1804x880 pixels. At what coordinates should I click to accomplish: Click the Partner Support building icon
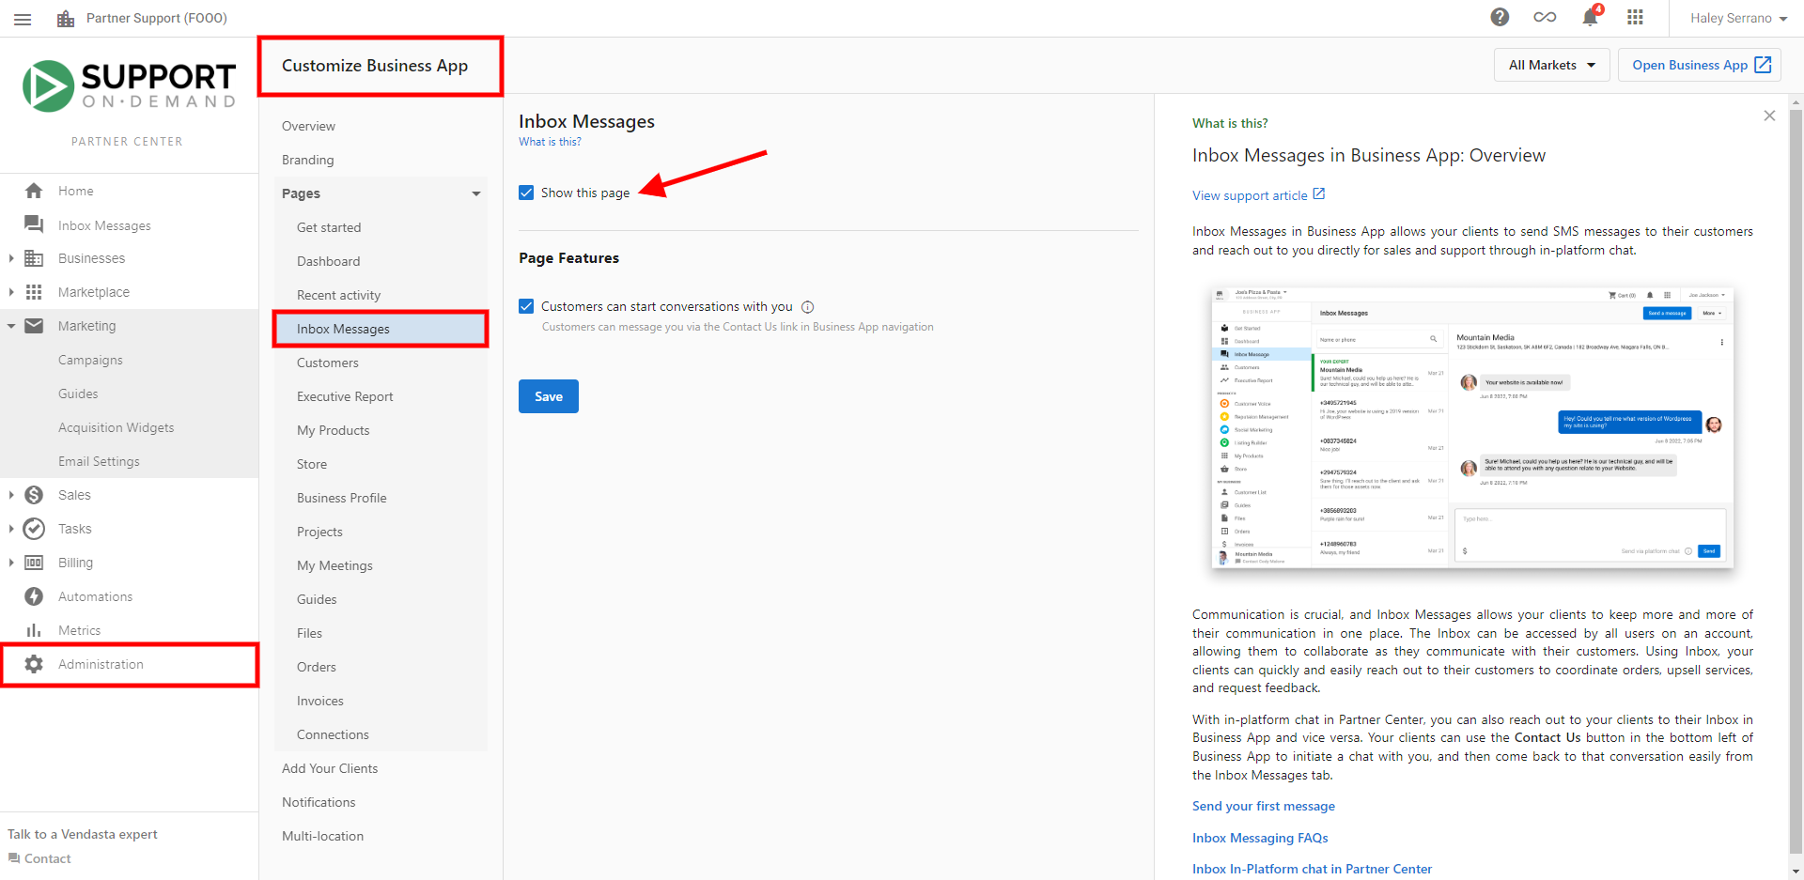tap(66, 19)
